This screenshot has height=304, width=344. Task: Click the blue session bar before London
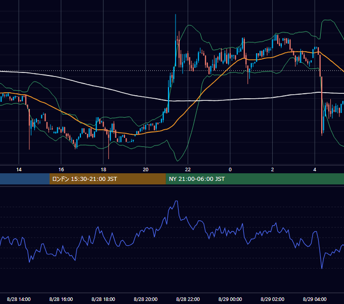click(x=25, y=179)
